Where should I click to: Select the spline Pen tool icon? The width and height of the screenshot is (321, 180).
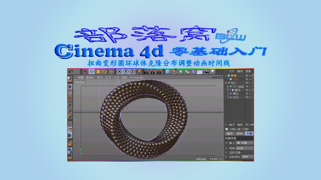[174, 71]
